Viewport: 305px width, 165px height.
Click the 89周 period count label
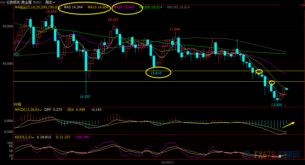(x=17, y=104)
